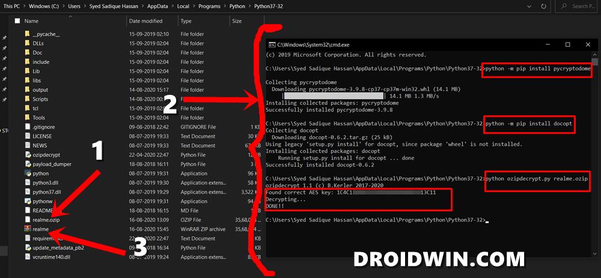Open the address bar history dropdown arrow
This screenshot has width=601, height=278.
pyautogui.click(x=529, y=6)
